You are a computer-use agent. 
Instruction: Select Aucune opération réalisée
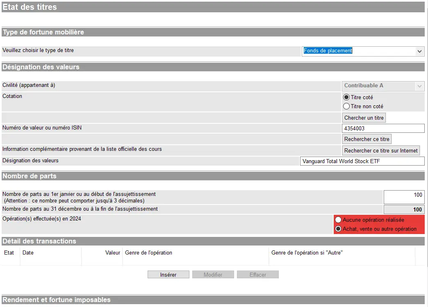(339, 220)
